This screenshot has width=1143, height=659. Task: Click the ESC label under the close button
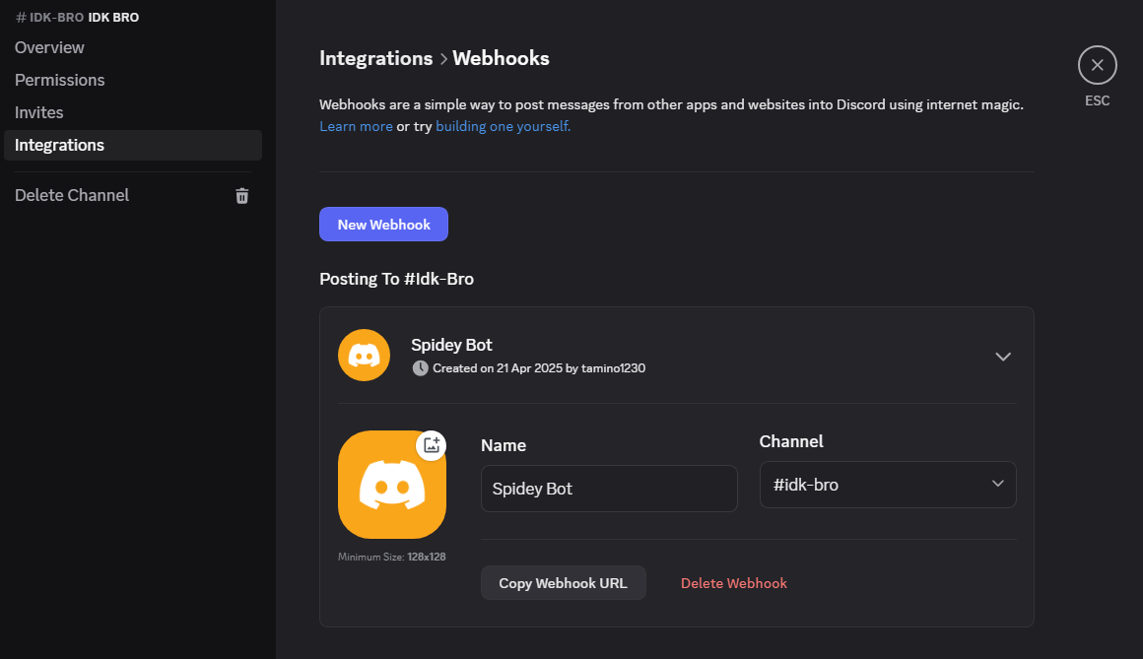1097,100
